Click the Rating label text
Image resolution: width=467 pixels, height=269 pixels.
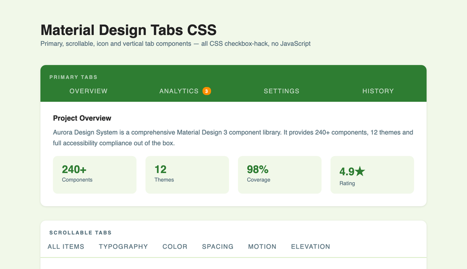347,183
